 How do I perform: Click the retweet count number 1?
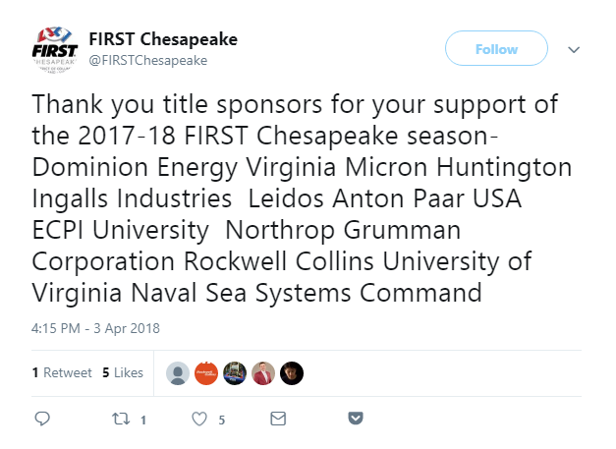(143, 421)
